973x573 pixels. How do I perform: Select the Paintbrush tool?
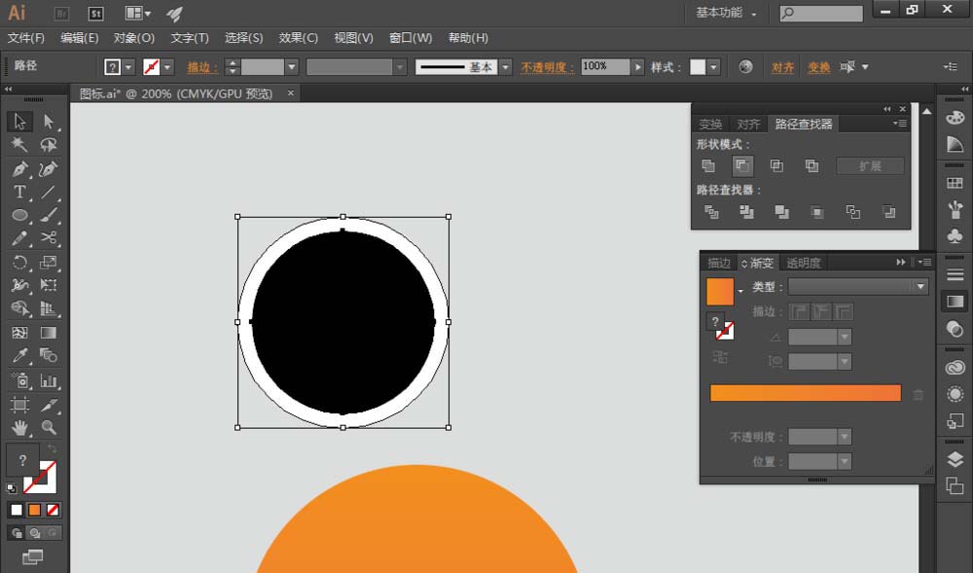(49, 215)
